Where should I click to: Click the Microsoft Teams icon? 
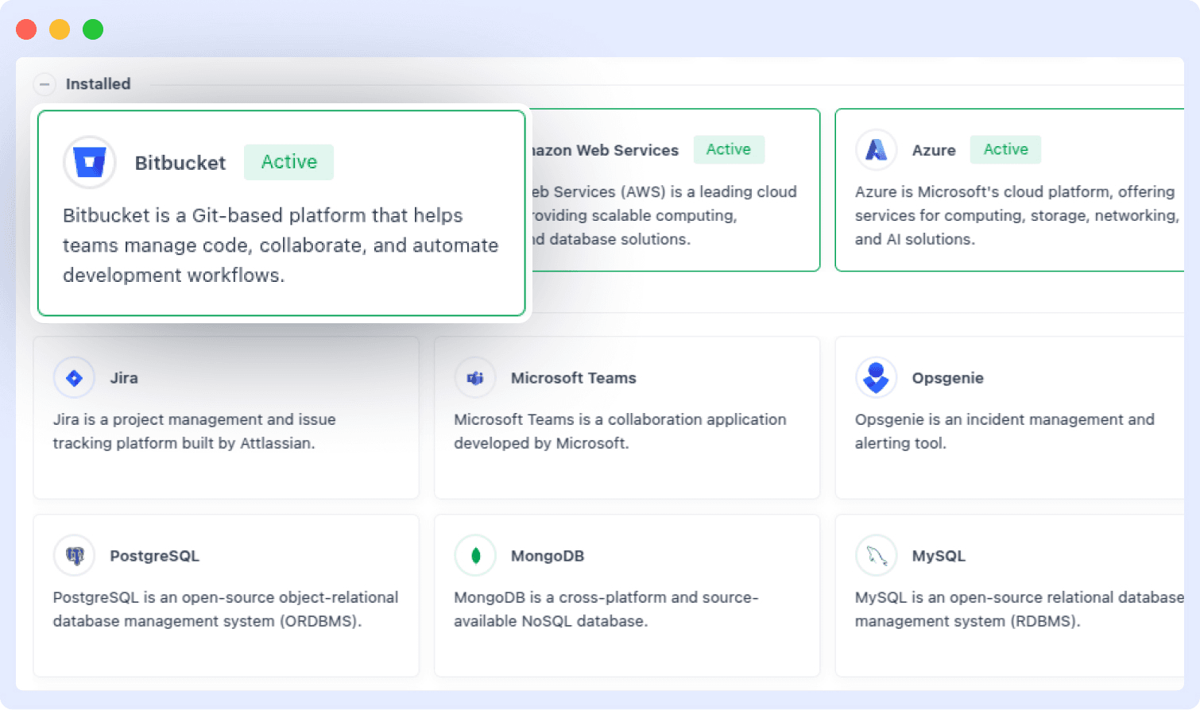474,378
